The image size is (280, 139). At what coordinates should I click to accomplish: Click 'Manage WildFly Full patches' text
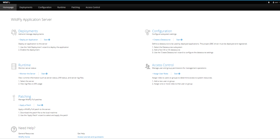coord(30,100)
